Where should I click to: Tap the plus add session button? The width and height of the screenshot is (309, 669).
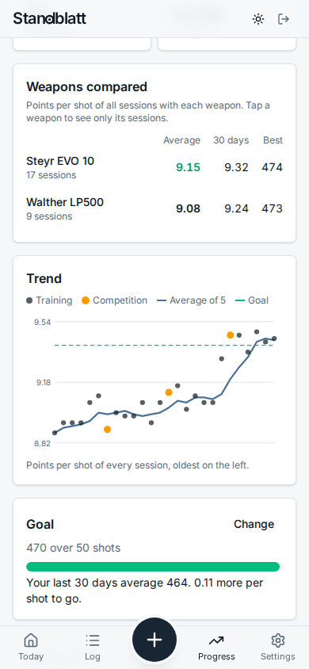[154, 640]
